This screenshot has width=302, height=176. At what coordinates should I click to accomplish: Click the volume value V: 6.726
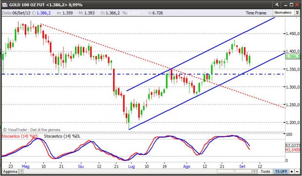click(155, 13)
